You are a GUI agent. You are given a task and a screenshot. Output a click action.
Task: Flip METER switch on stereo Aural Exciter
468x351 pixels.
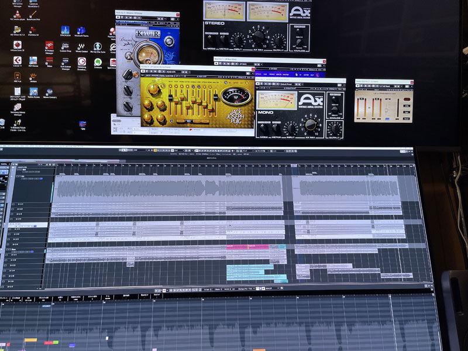223,39
